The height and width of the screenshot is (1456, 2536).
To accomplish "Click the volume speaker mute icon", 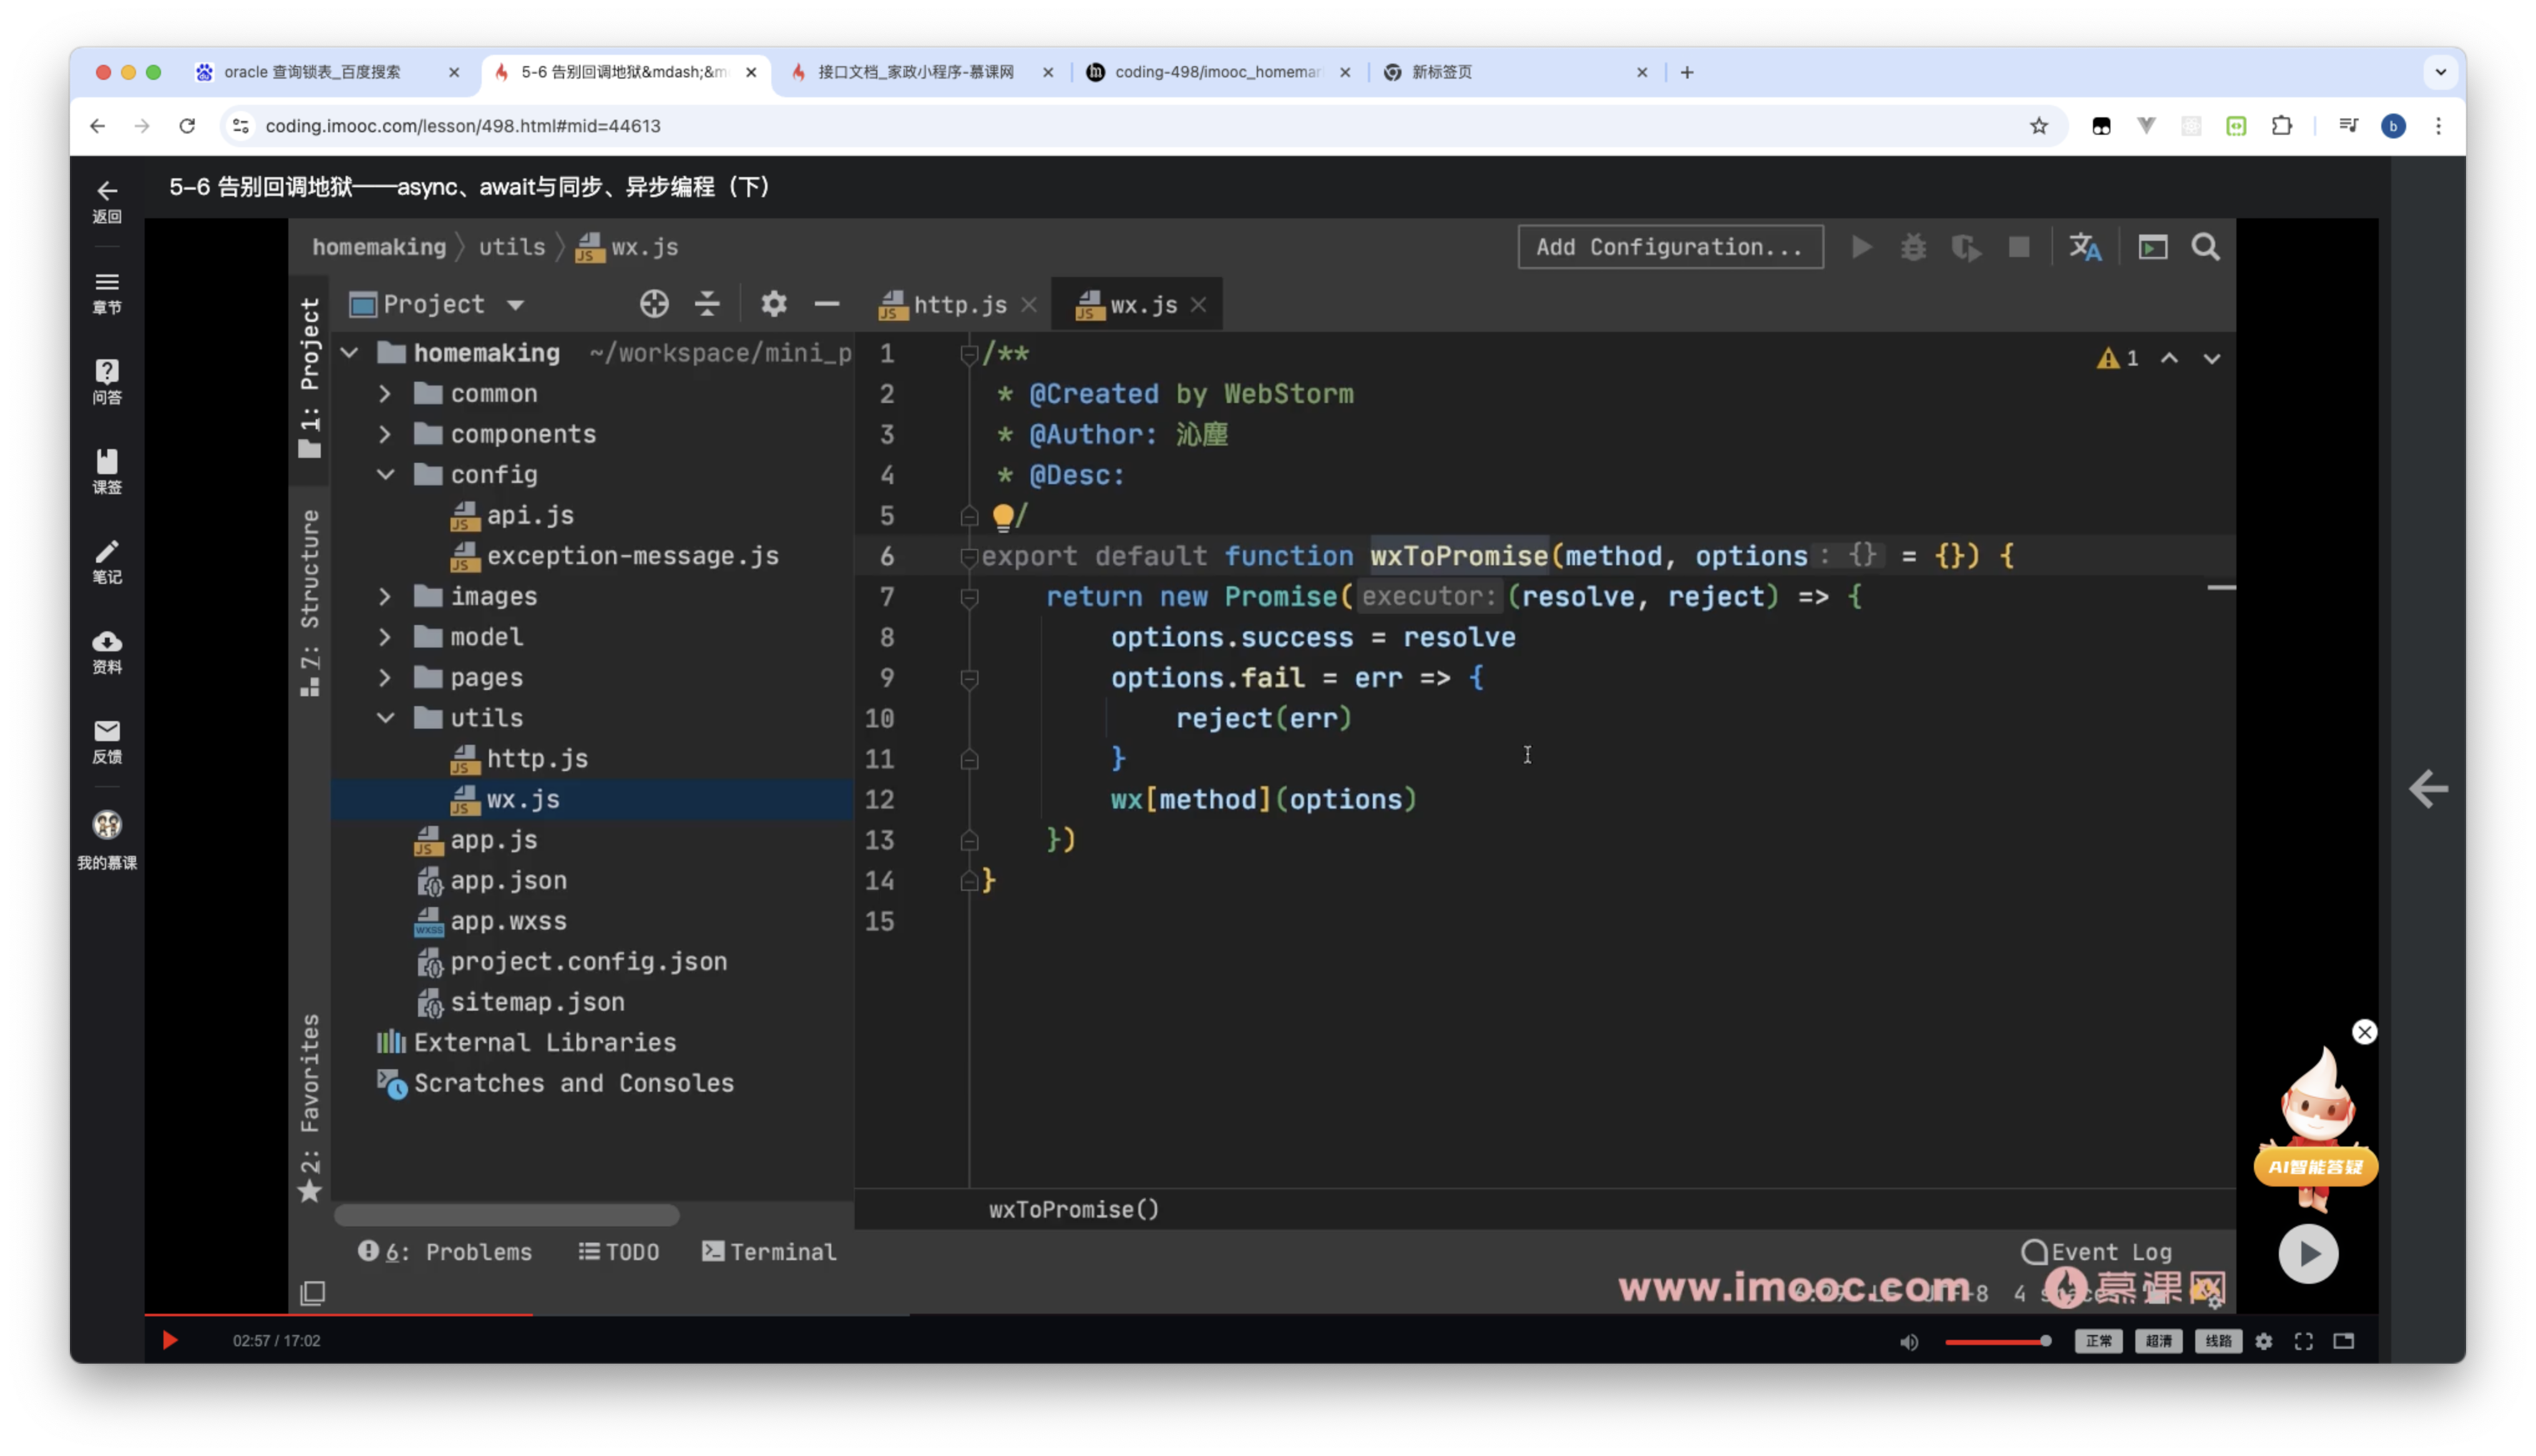I will tap(1909, 1342).
